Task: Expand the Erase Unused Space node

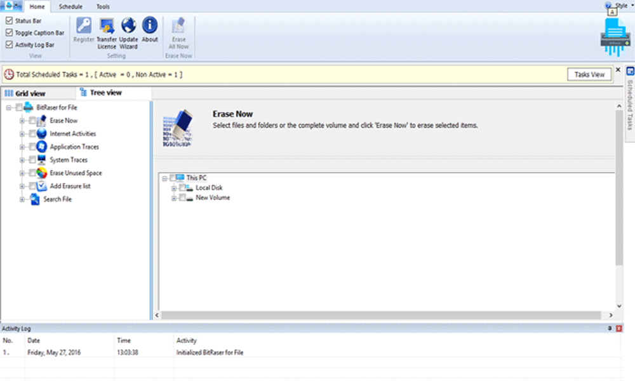Action: [x=22, y=173]
